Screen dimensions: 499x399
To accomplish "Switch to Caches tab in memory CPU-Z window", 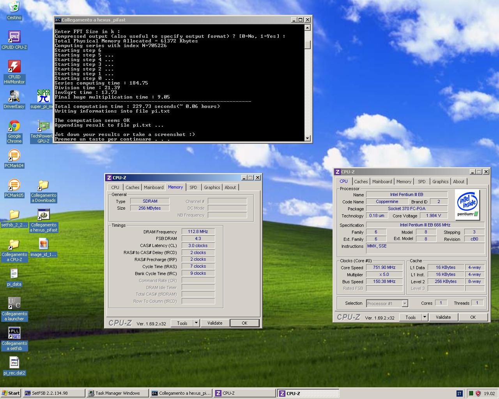I will [132, 187].
